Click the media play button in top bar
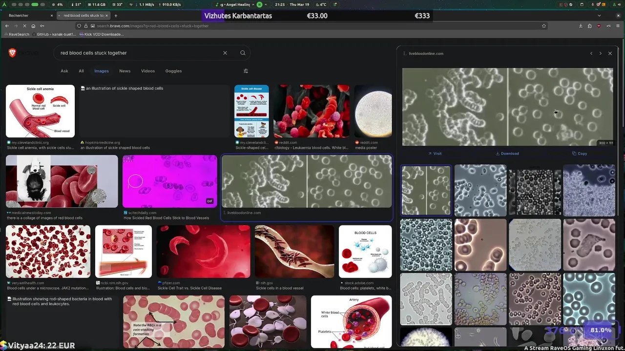Image resolution: width=625 pixels, height=351 pixels. point(259,4)
